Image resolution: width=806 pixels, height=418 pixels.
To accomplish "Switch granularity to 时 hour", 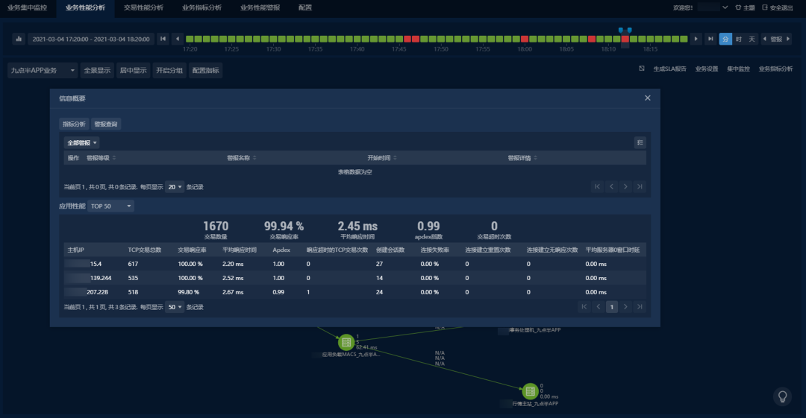I will click(739, 39).
